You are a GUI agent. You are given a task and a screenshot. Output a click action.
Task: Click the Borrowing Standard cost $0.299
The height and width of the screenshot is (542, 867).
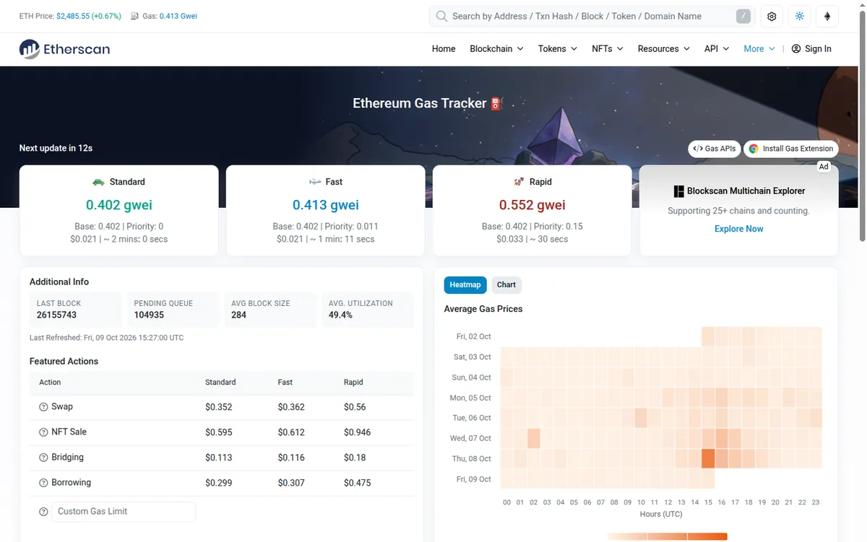click(x=219, y=483)
